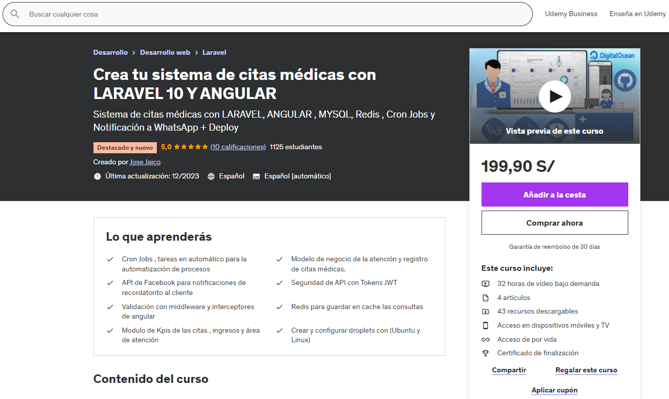Click the mobile device icon for device access

pyautogui.click(x=486, y=325)
